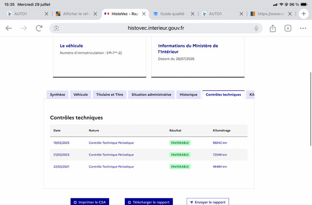Click Contrôle Technique Périodique in 22/03/2021 row
Screen dimensions: 312x205
coord(111,167)
